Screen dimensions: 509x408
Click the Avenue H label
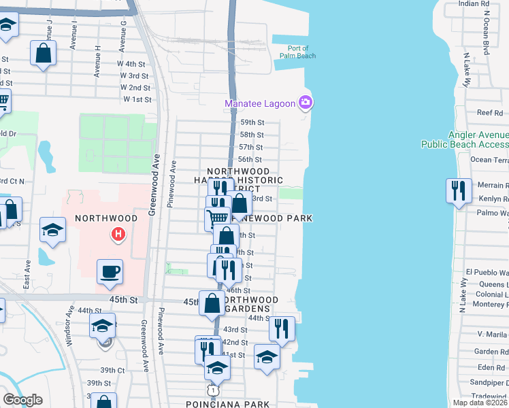click(97, 62)
